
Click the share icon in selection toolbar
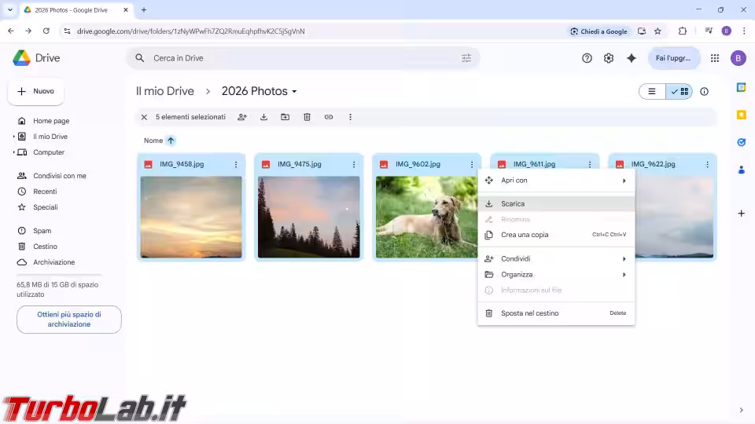pos(242,117)
